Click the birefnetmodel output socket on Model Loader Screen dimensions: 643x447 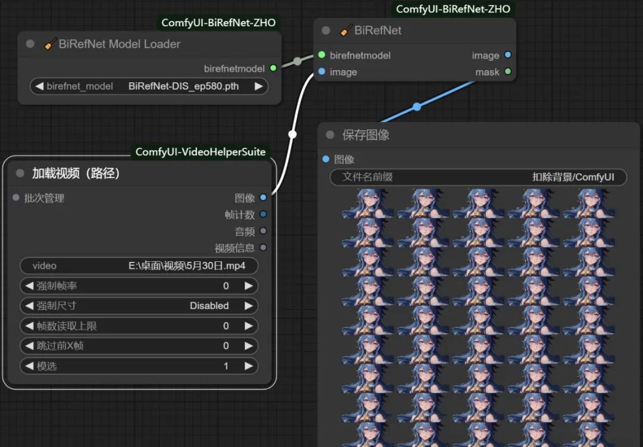coord(273,68)
